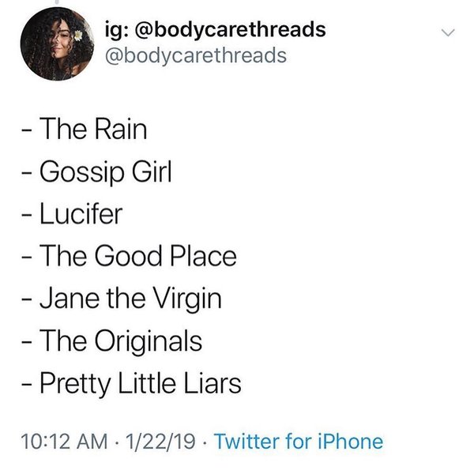Screen dimensions: 474x474
Task: Click the profile photo avatar
Action: (53, 49)
